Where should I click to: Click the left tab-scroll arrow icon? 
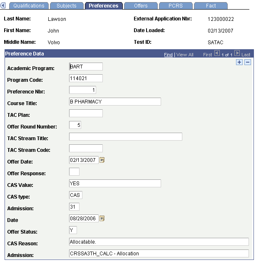click(x=3, y=5)
